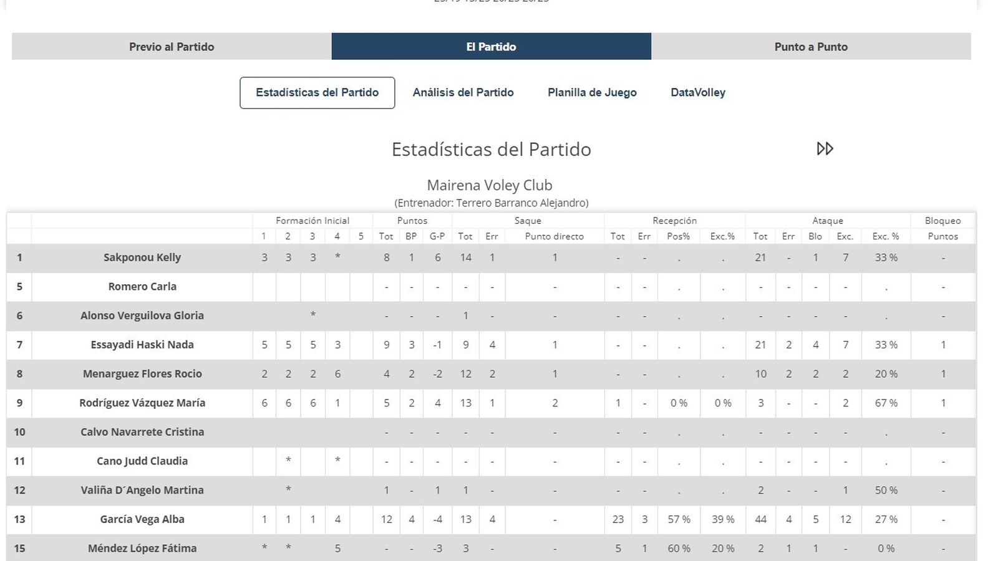998x561 pixels.
Task: Open the Análisis del Partido section
Action: pyautogui.click(x=463, y=92)
